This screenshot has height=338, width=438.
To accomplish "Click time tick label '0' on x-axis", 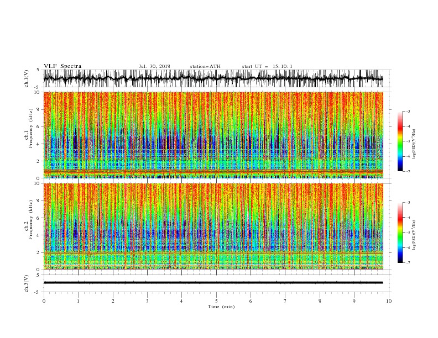I will click(x=44, y=301).
